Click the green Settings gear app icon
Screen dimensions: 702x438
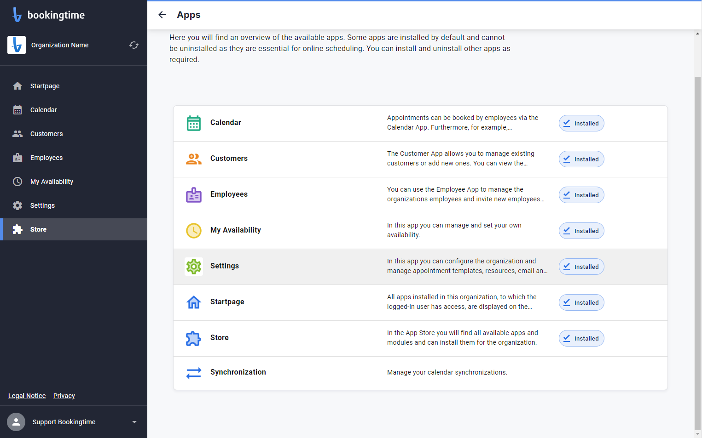click(194, 267)
